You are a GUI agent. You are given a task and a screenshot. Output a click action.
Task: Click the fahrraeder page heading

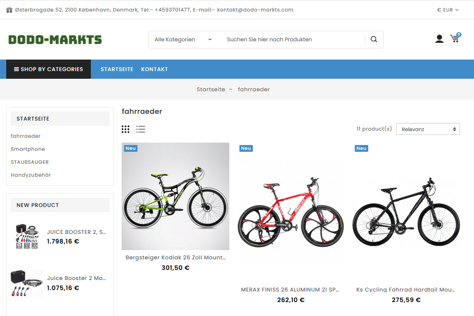[x=142, y=111]
